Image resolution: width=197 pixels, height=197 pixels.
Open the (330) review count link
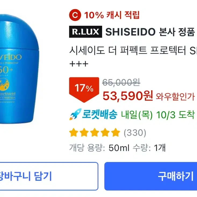tap(135, 133)
